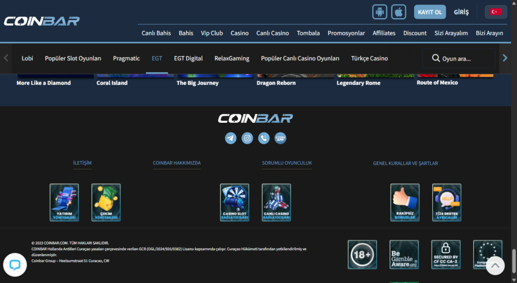Click the phone call icon in footer
Image resolution: width=517 pixels, height=283 pixels.
tap(264, 138)
